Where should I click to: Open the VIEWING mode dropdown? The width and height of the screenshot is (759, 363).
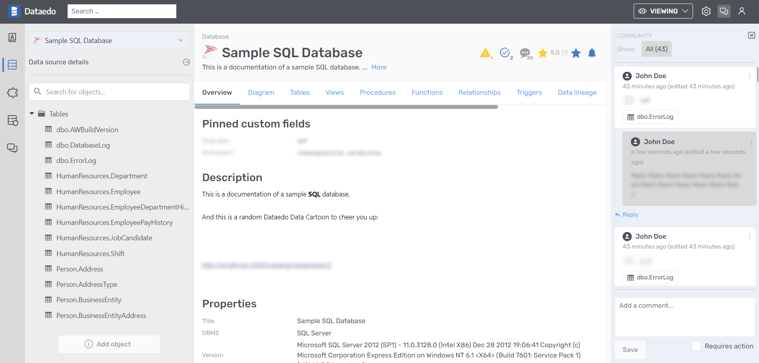663,11
